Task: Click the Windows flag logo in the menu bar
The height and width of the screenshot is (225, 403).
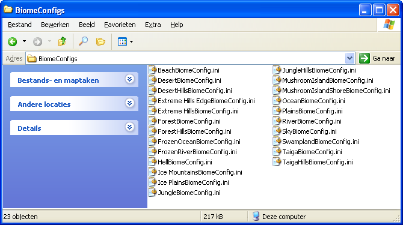Action: (389, 25)
